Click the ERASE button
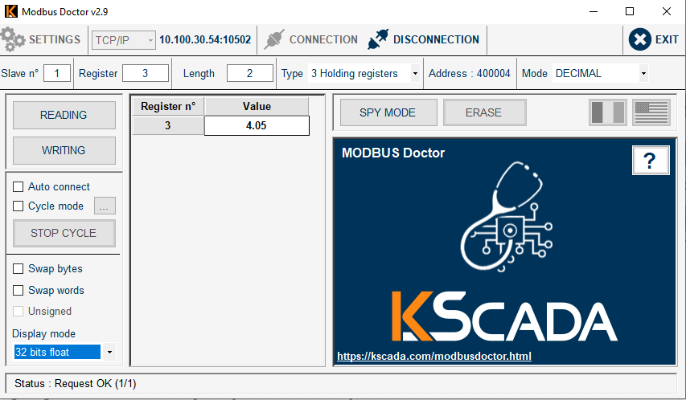Viewport: 686px width, 400px height. [483, 112]
